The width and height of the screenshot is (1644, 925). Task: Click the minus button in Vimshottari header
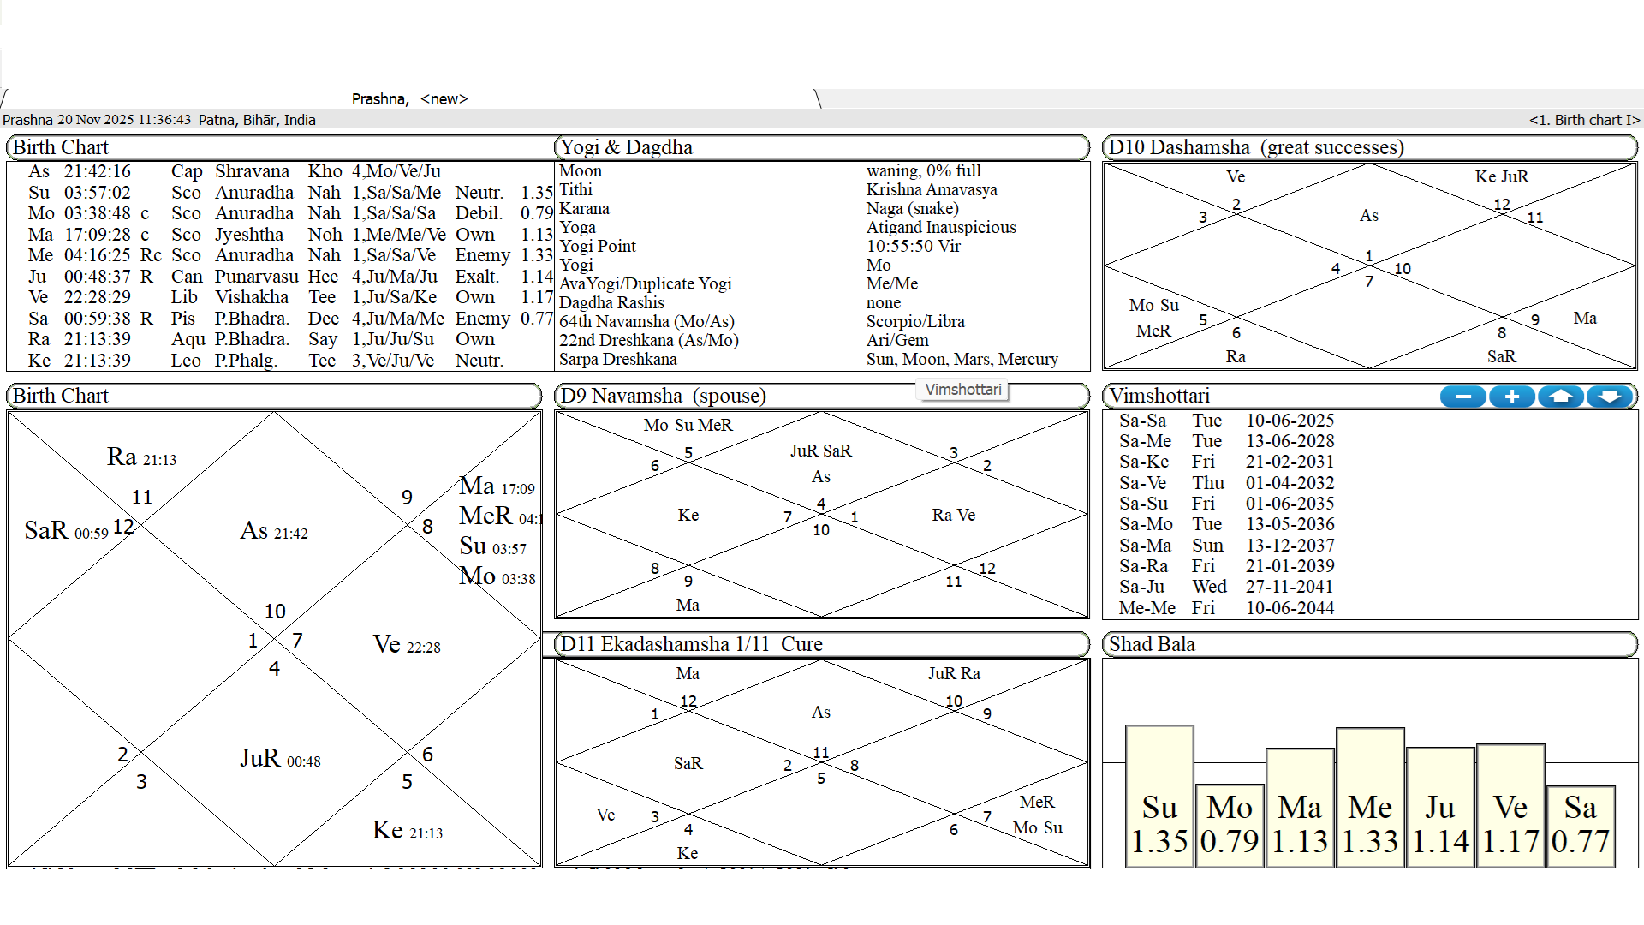tap(1462, 397)
